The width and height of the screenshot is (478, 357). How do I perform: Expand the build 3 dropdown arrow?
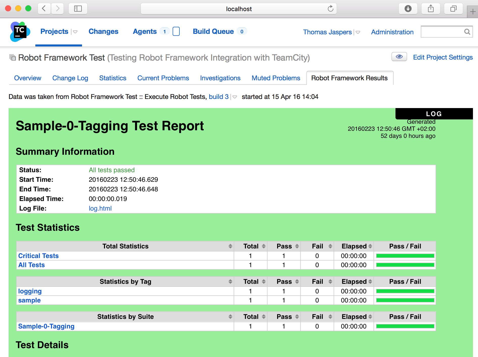(235, 97)
